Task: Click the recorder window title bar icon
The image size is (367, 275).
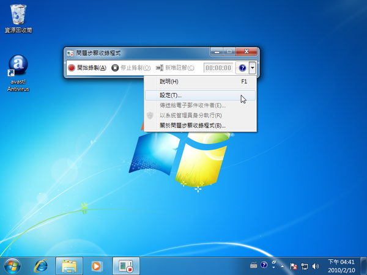Action: [x=70, y=53]
